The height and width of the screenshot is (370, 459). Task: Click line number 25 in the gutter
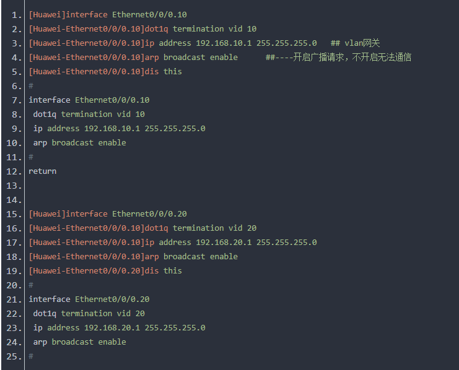tap(13, 356)
